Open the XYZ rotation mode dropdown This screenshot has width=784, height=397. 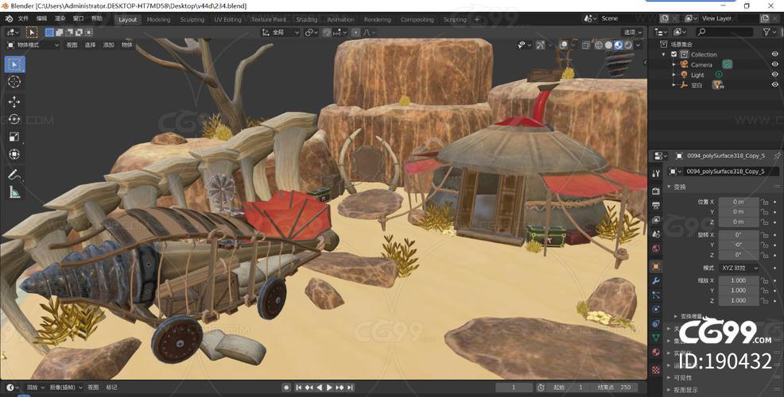coord(739,268)
